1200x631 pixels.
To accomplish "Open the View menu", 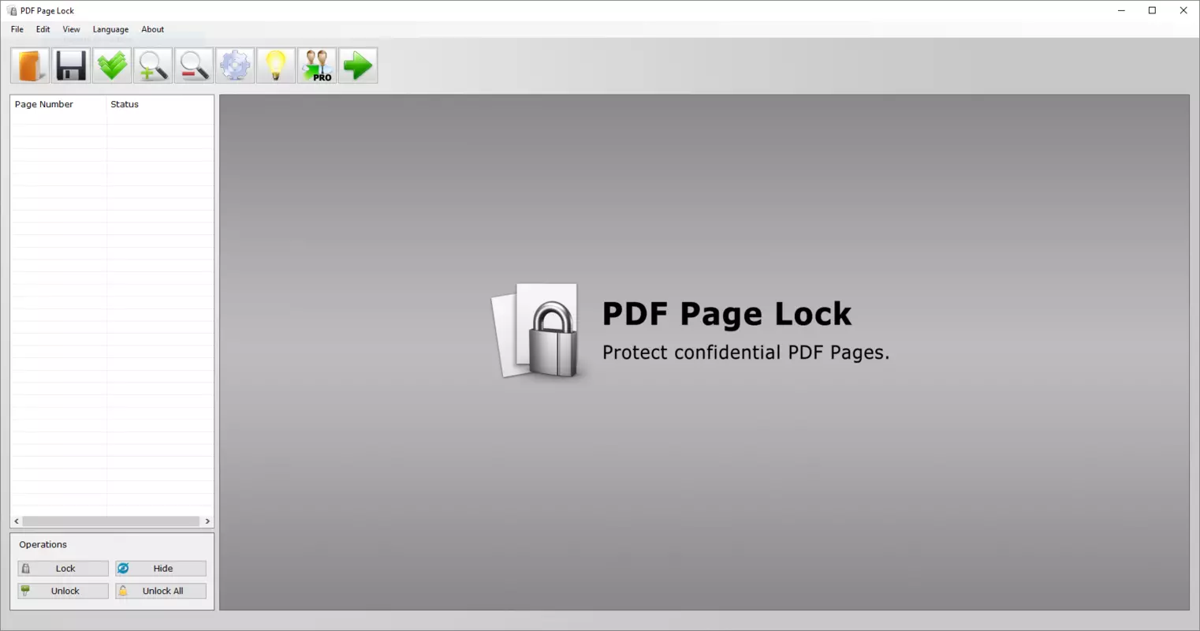I will click(x=71, y=29).
